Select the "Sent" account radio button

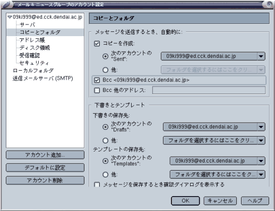(106, 56)
